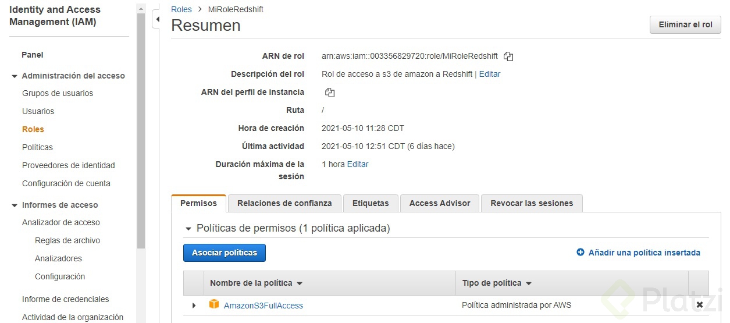Collapse the Políticas de permisos section
Image resolution: width=730 pixels, height=323 pixels.
(188, 229)
